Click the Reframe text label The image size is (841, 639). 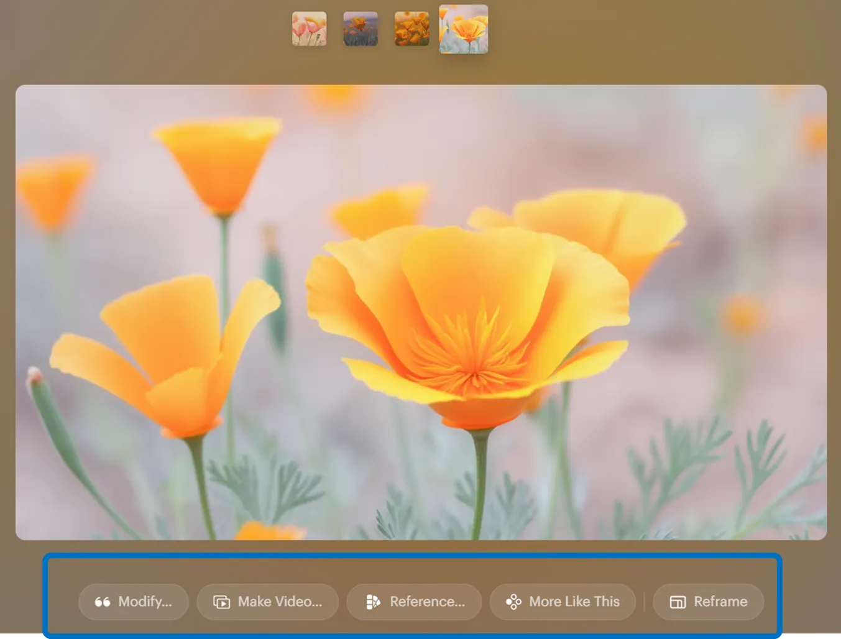click(720, 602)
